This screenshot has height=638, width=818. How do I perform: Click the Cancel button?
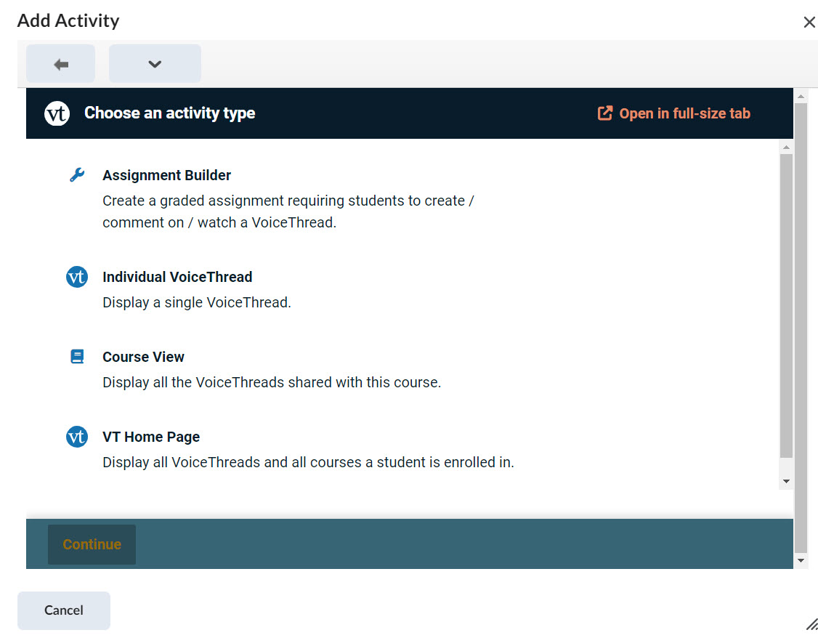pos(63,610)
